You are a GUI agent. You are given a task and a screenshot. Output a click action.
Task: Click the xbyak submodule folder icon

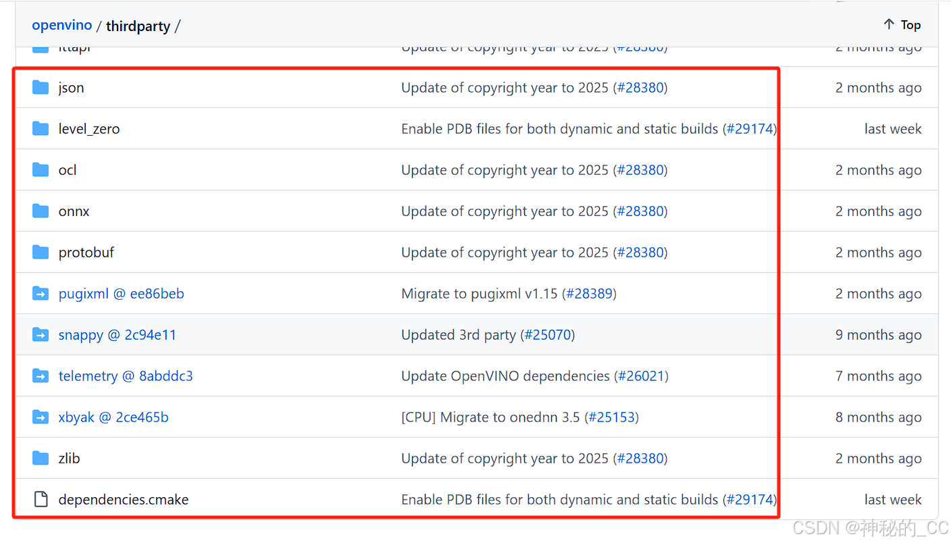(41, 417)
